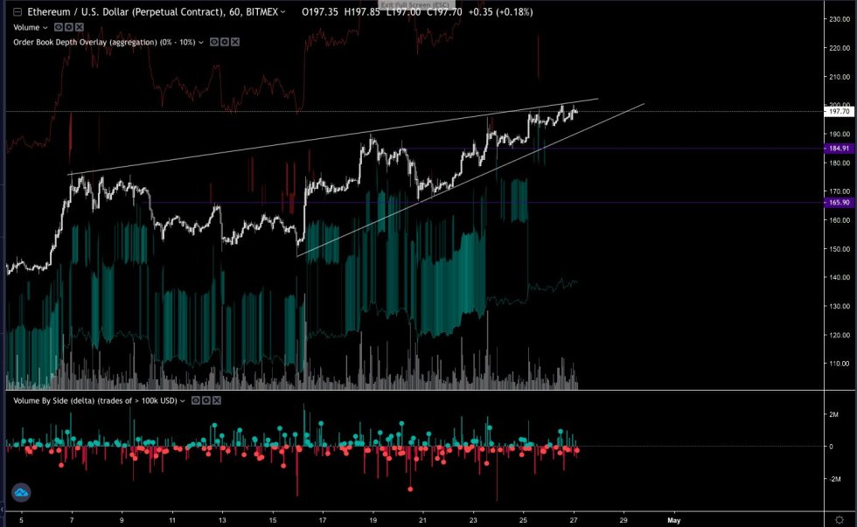This screenshot has width=857, height=527.
Task: Open Order Book Depth Overlay settings
Action: [224, 41]
